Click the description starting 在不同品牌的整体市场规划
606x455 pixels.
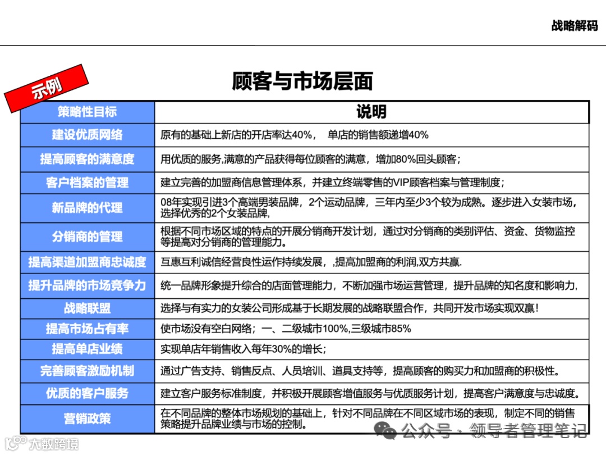(x=368, y=418)
